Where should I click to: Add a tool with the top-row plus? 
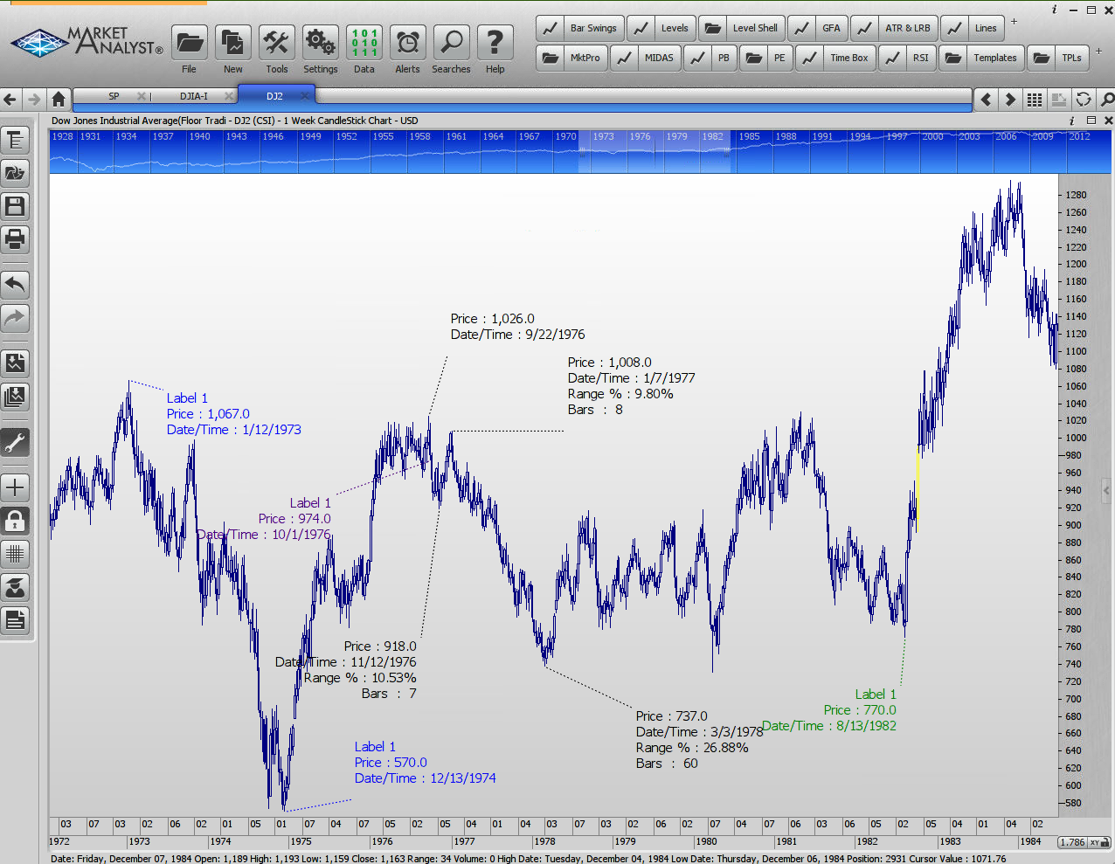point(1014,21)
